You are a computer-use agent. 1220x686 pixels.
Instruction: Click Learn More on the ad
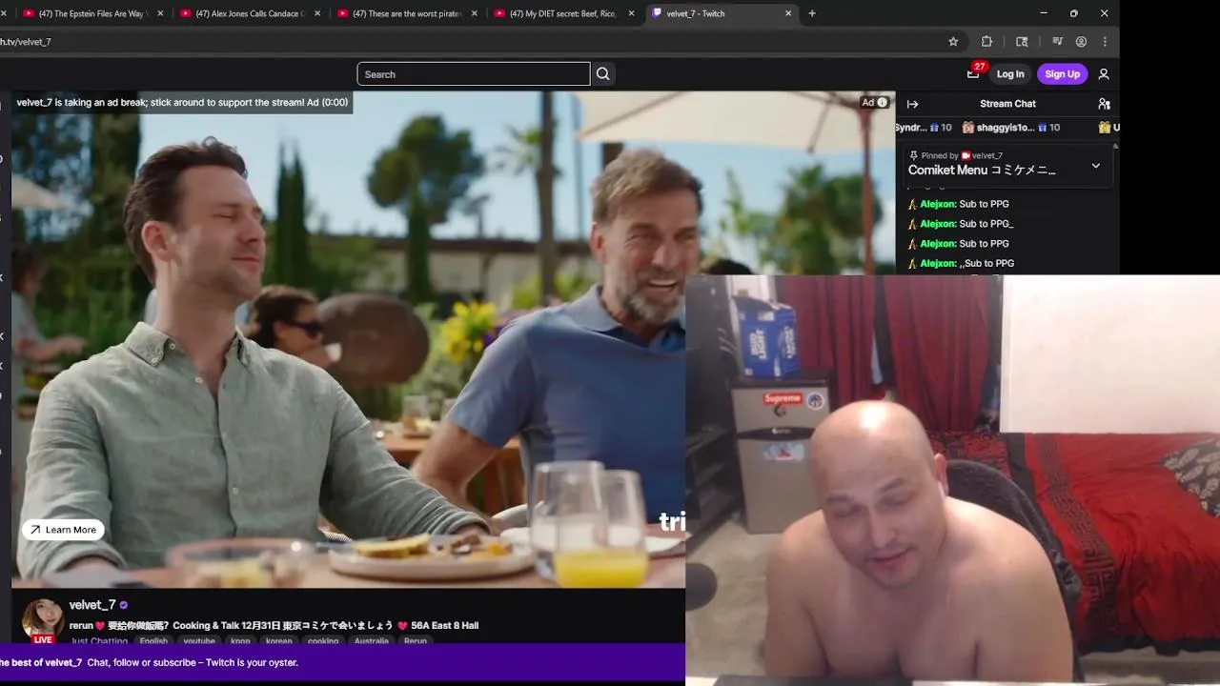pyautogui.click(x=63, y=530)
